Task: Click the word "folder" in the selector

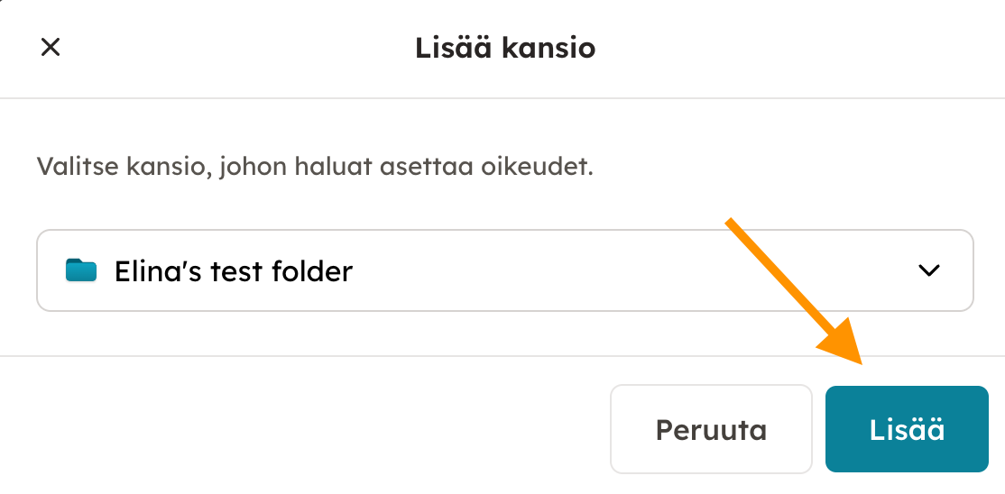Action: click(x=309, y=270)
